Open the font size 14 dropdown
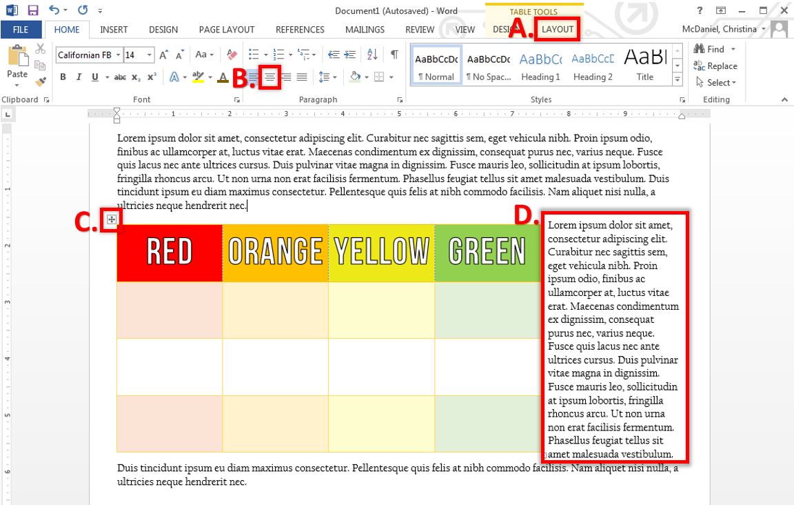 click(150, 55)
